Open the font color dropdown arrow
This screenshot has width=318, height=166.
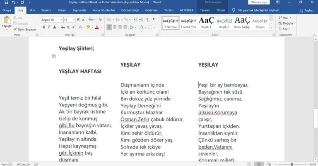[x=101, y=27]
